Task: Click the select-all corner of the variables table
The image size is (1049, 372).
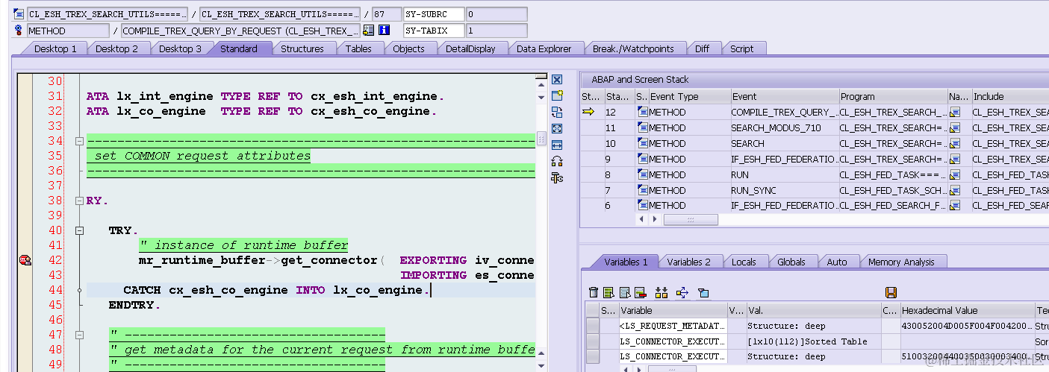Action: (593, 310)
